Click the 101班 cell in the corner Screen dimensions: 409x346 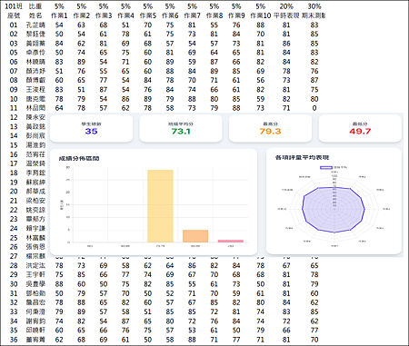(x=14, y=6)
